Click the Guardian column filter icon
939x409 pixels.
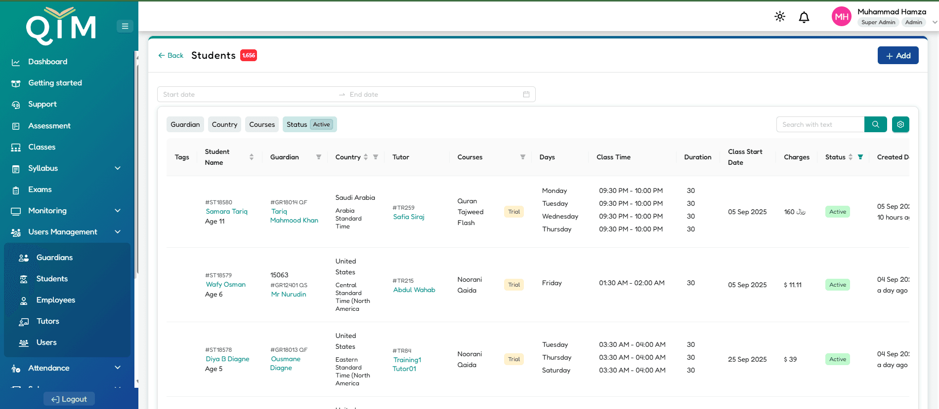319,157
